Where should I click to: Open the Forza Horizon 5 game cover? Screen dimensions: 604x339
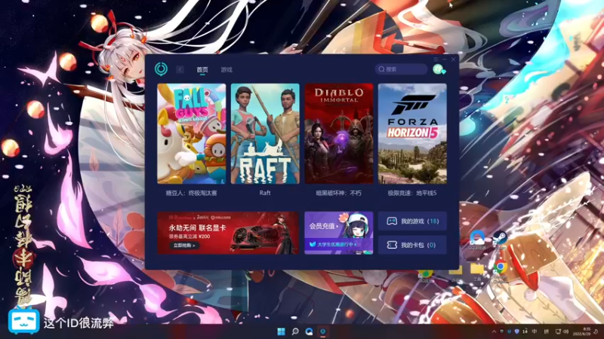tap(412, 133)
